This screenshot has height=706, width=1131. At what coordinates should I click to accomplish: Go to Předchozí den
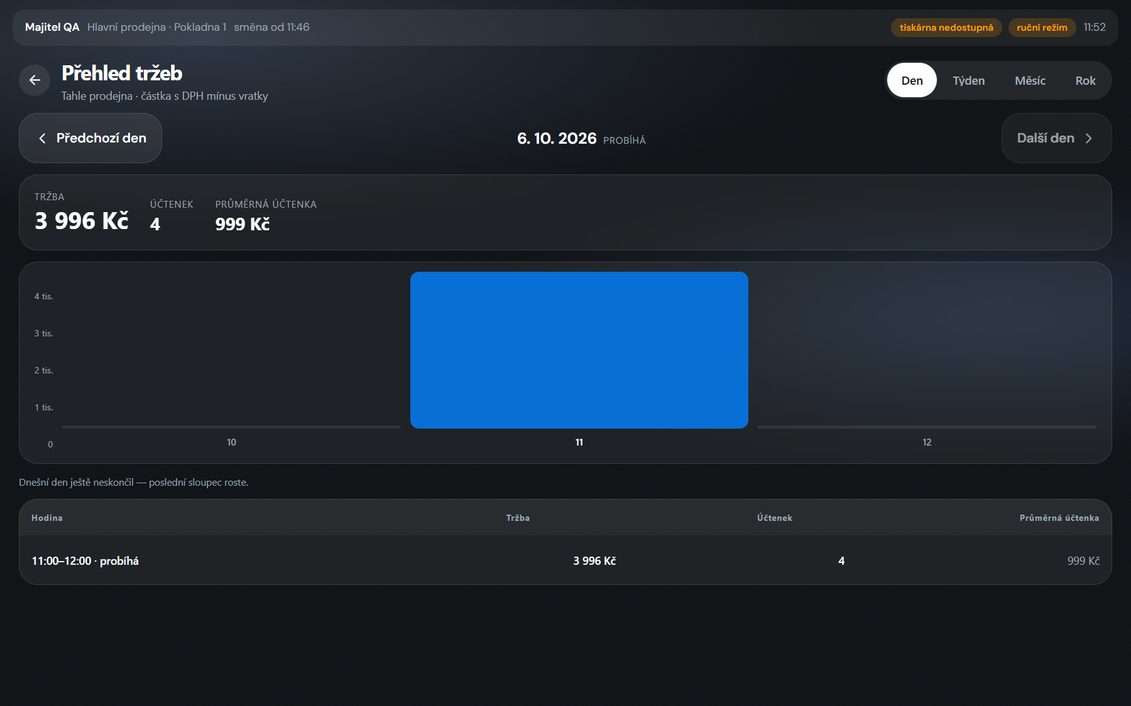point(90,138)
